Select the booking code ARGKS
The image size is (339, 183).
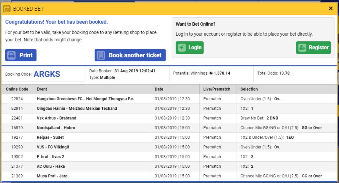point(47,74)
